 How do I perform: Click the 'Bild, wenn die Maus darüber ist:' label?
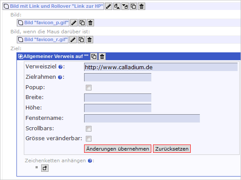pos(50,32)
